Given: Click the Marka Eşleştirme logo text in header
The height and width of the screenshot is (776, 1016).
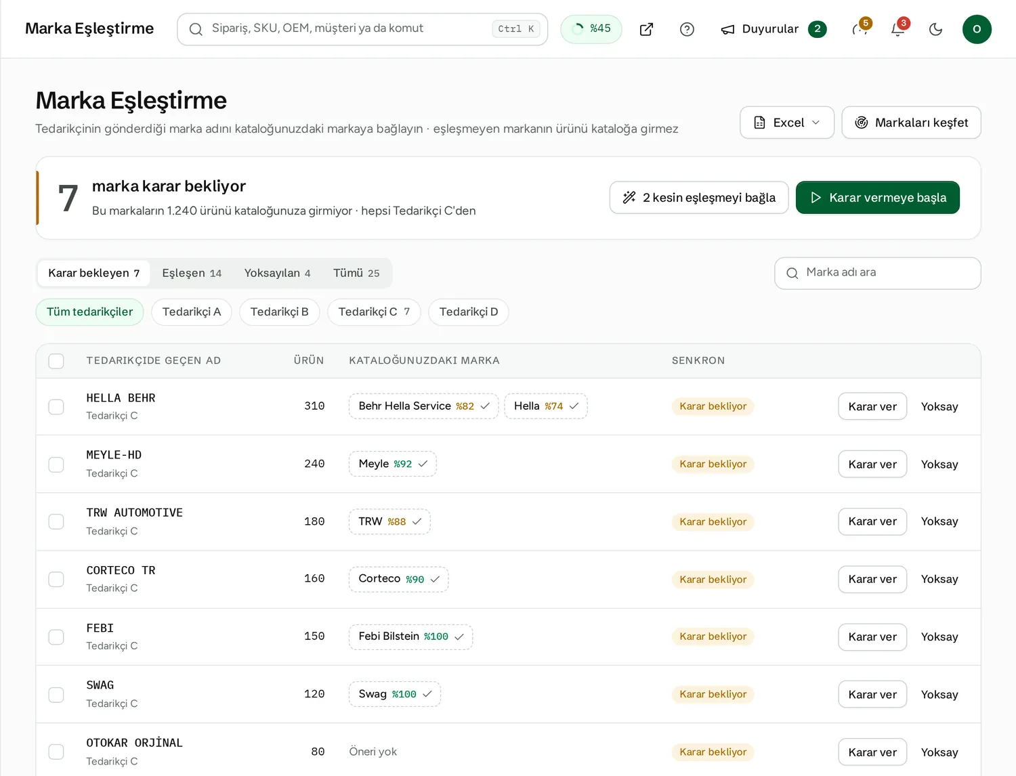Looking at the screenshot, I should [x=89, y=28].
